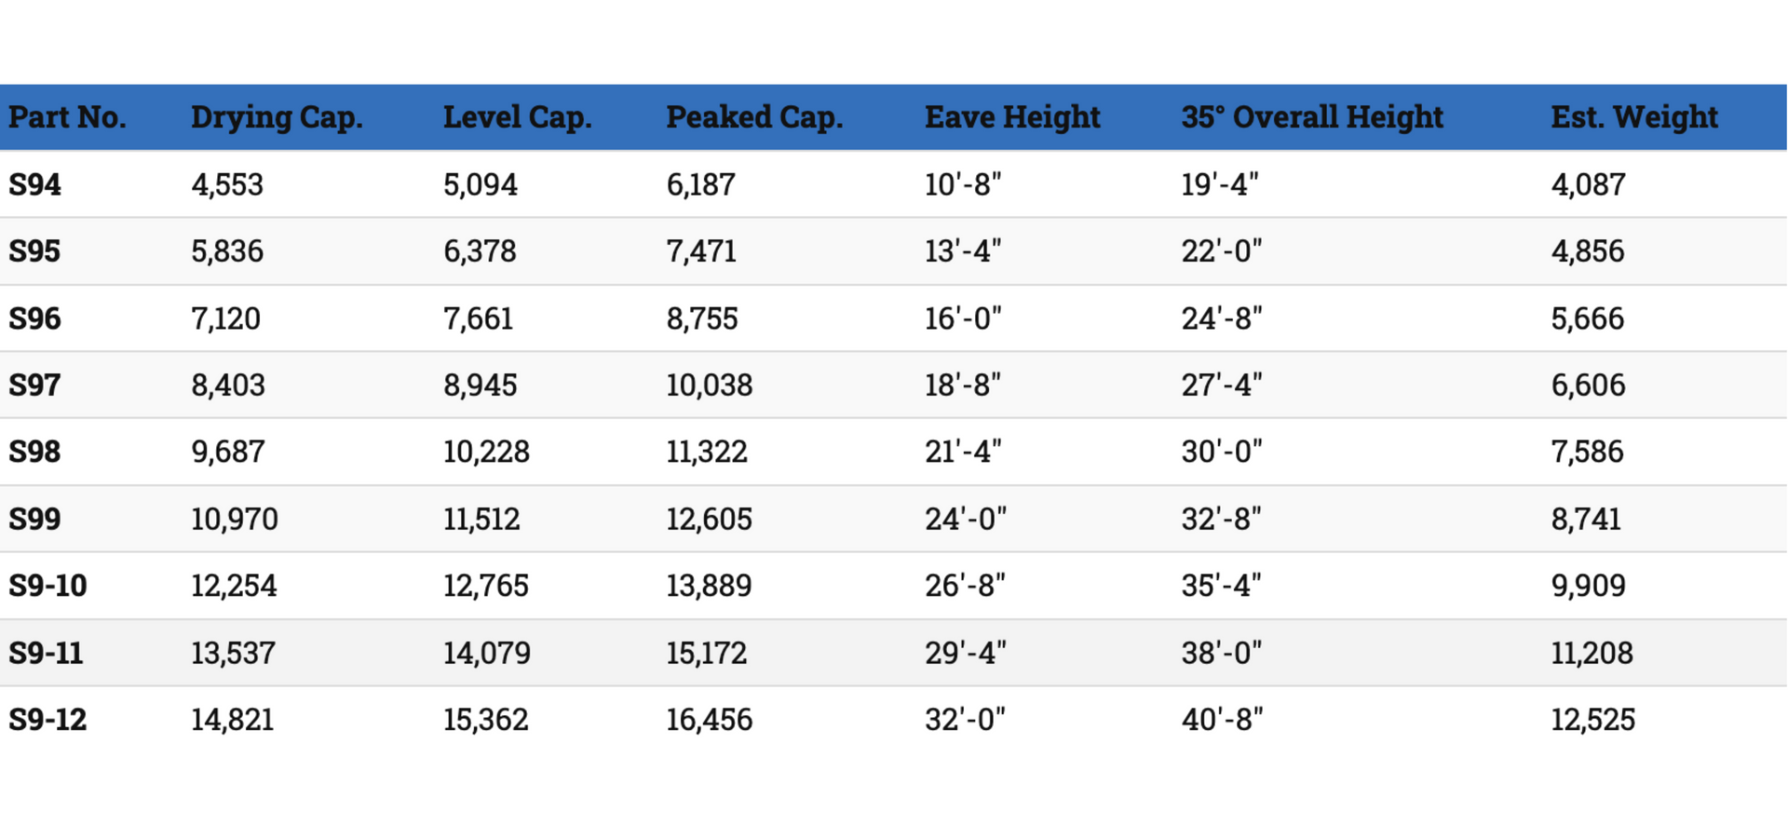This screenshot has width=1788, height=838.
Task: Click part number S97
Action: (34, 385)
